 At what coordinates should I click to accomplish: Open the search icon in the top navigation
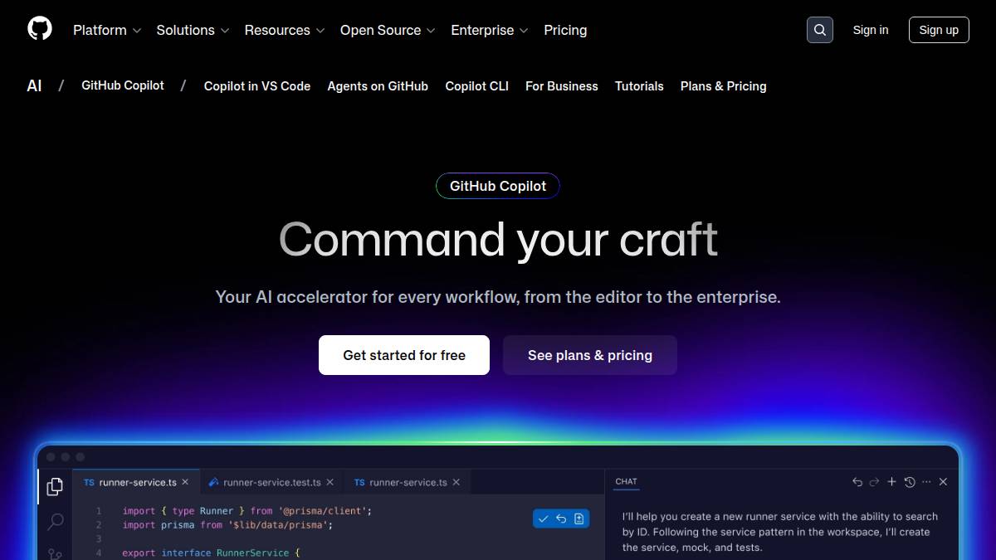point(820,29)
